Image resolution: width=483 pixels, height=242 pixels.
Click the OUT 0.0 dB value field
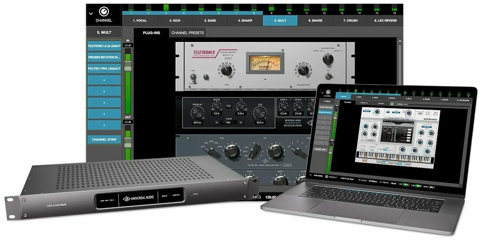(128, 122)
